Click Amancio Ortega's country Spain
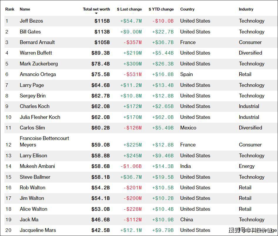The image size is (278, 236). [x=186, y=74]
